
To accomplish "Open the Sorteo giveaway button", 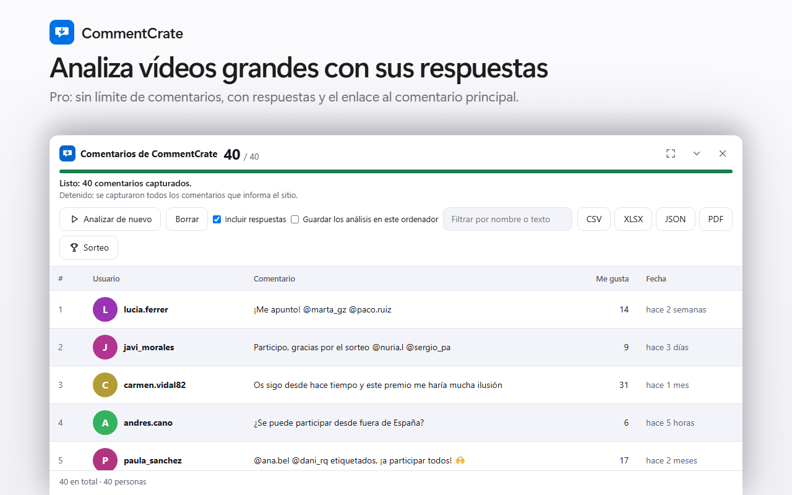I will click(x=88, y=247).
